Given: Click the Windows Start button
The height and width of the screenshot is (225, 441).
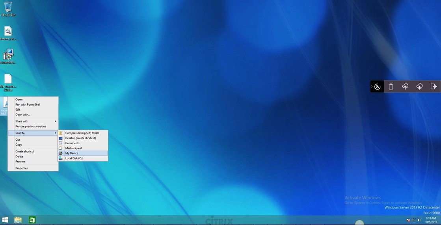Looking at the screenshot, I should tap(5, 220).
